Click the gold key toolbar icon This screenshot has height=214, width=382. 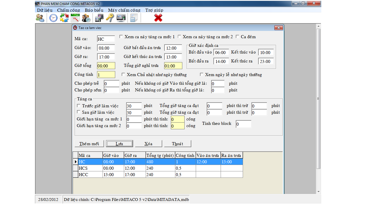[110, 18]
